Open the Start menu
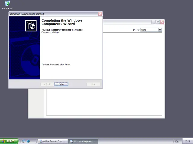This screenshot has width=193, height=144. (x=9, y=141)
